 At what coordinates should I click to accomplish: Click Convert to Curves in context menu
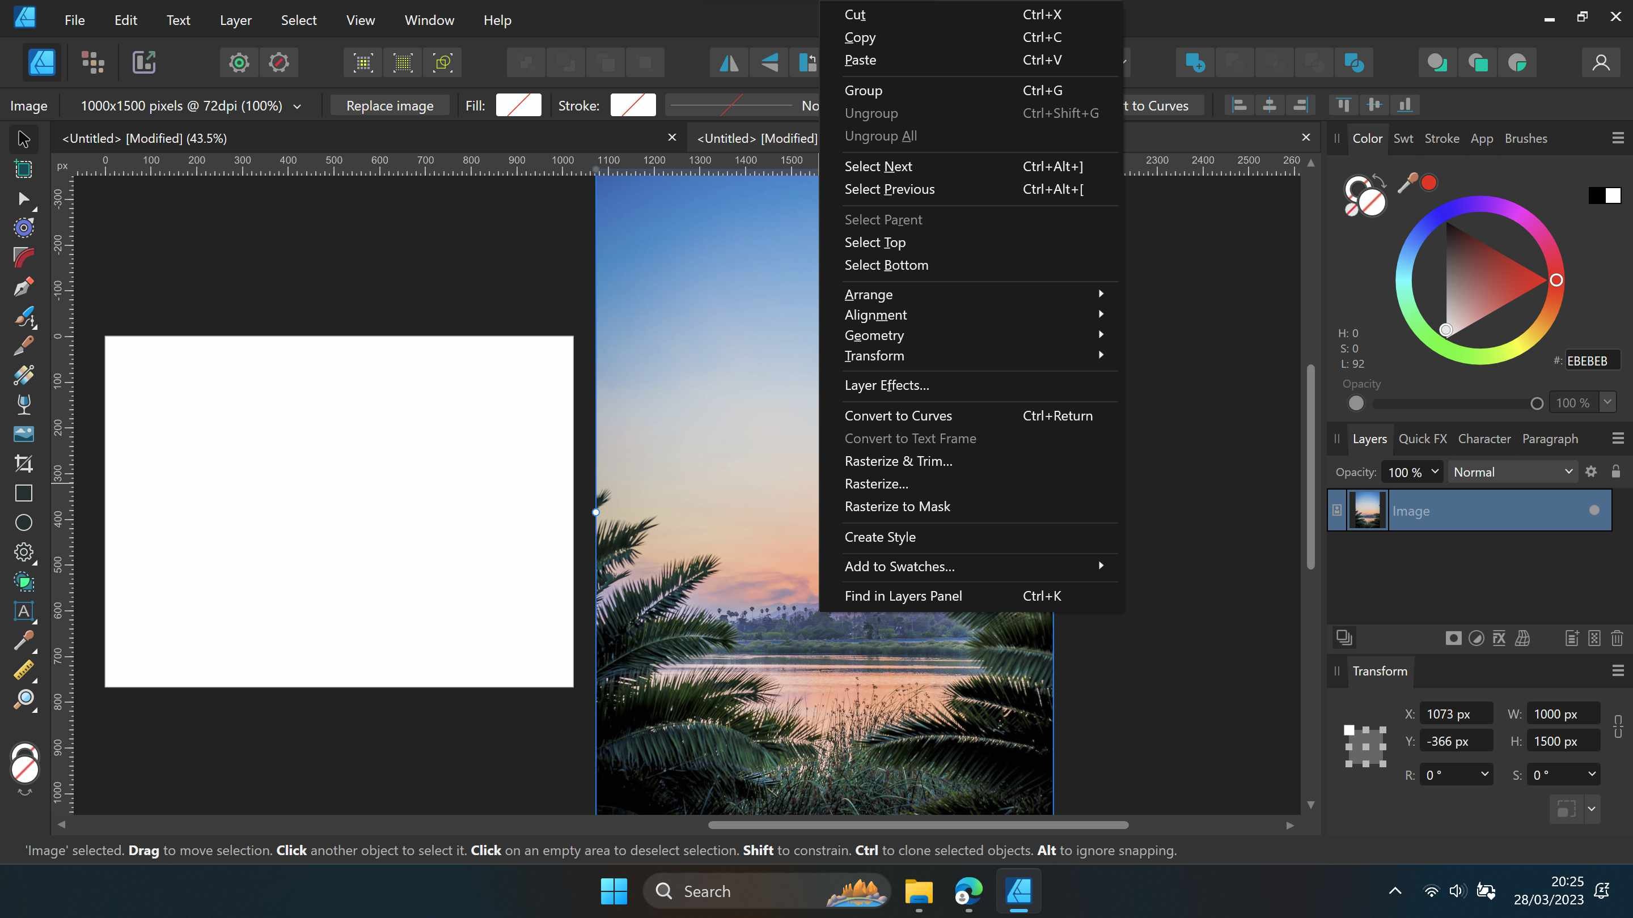[x=898, y=415]
